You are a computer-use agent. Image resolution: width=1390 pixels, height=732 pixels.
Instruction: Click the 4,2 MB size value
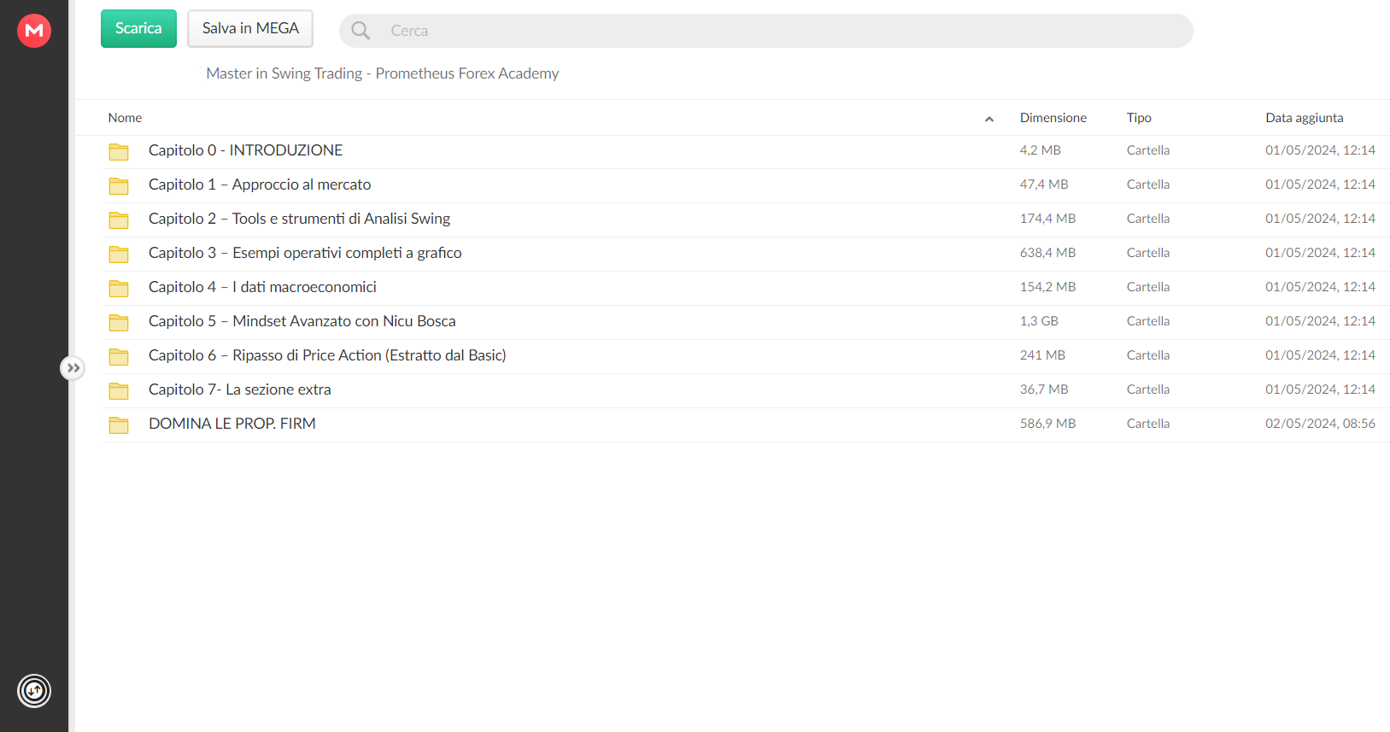point(1040,150)
